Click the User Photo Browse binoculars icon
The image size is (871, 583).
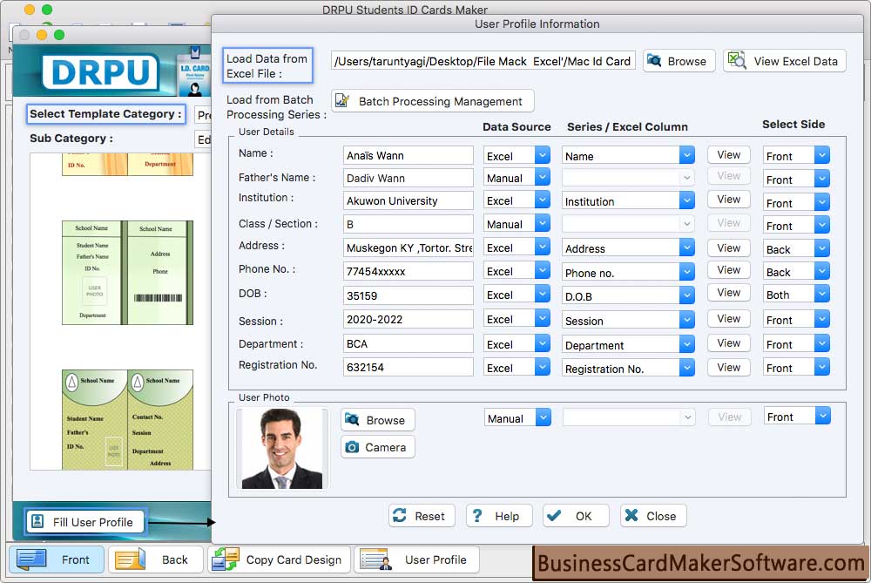pyautogui.click(x=352, y=419)
